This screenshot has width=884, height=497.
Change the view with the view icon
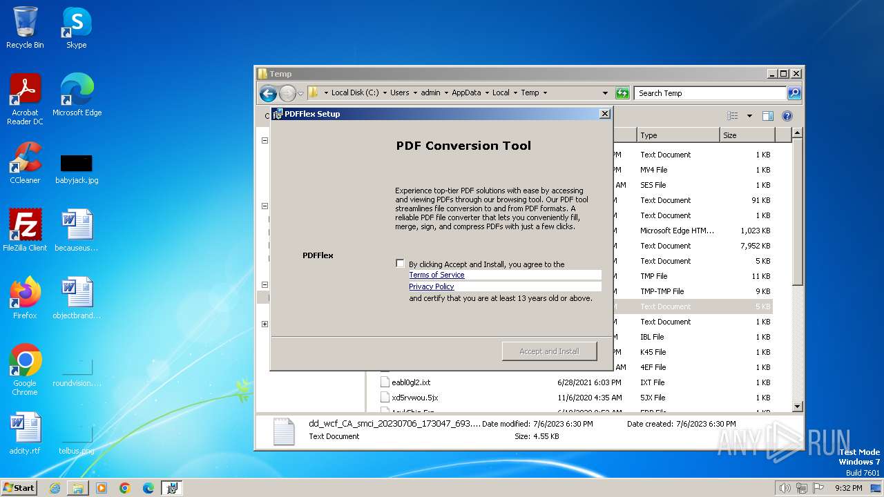(x=733, y=116)
